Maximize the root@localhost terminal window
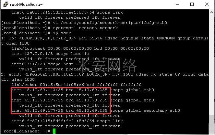Image resolution: width=215 pixels, height=135 pixels. tap(192, 4)
